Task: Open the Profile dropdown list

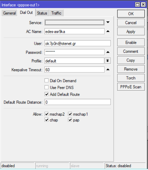Action: (108, 61)
